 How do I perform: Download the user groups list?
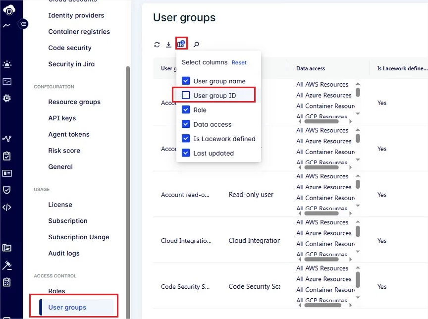click(x=169, y=45)
